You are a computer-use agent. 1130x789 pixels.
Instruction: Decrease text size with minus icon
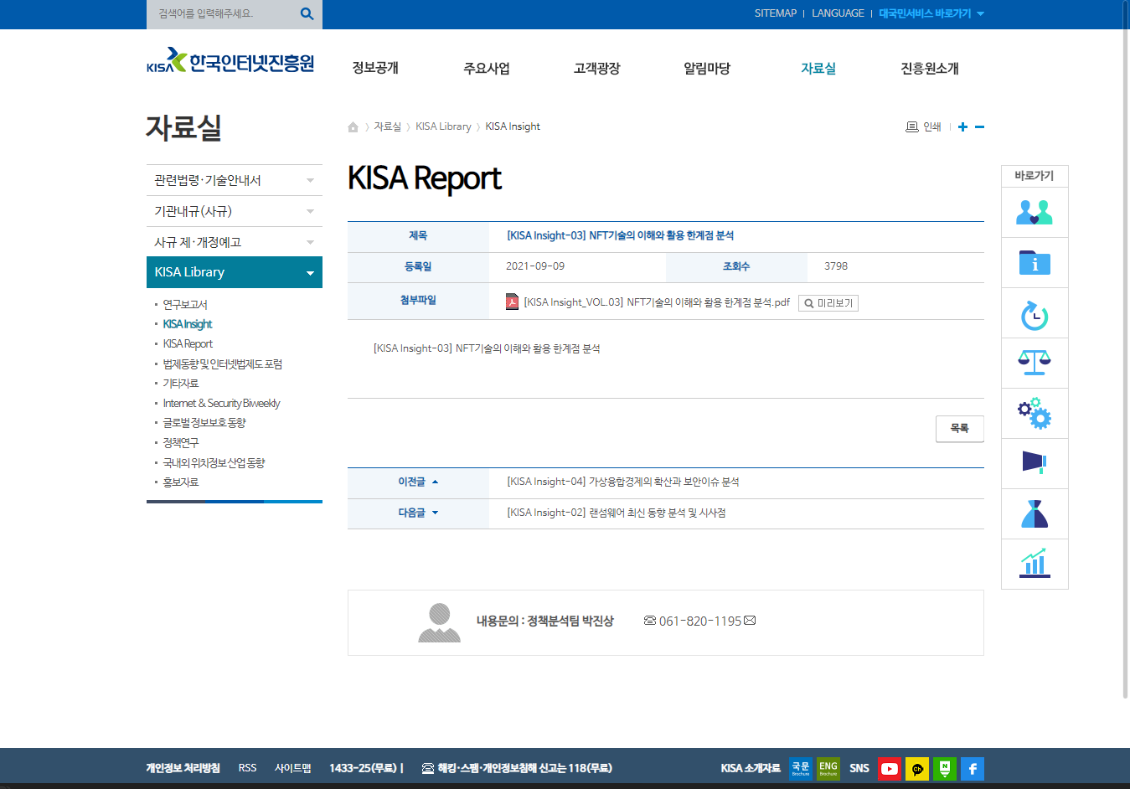[979, 127]
